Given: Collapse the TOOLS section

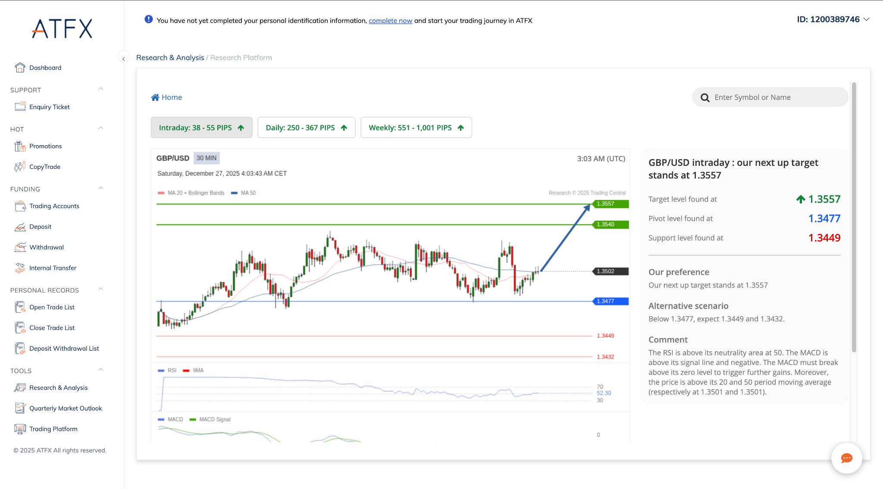Looking at the screenshot, I should coord(100,370).
